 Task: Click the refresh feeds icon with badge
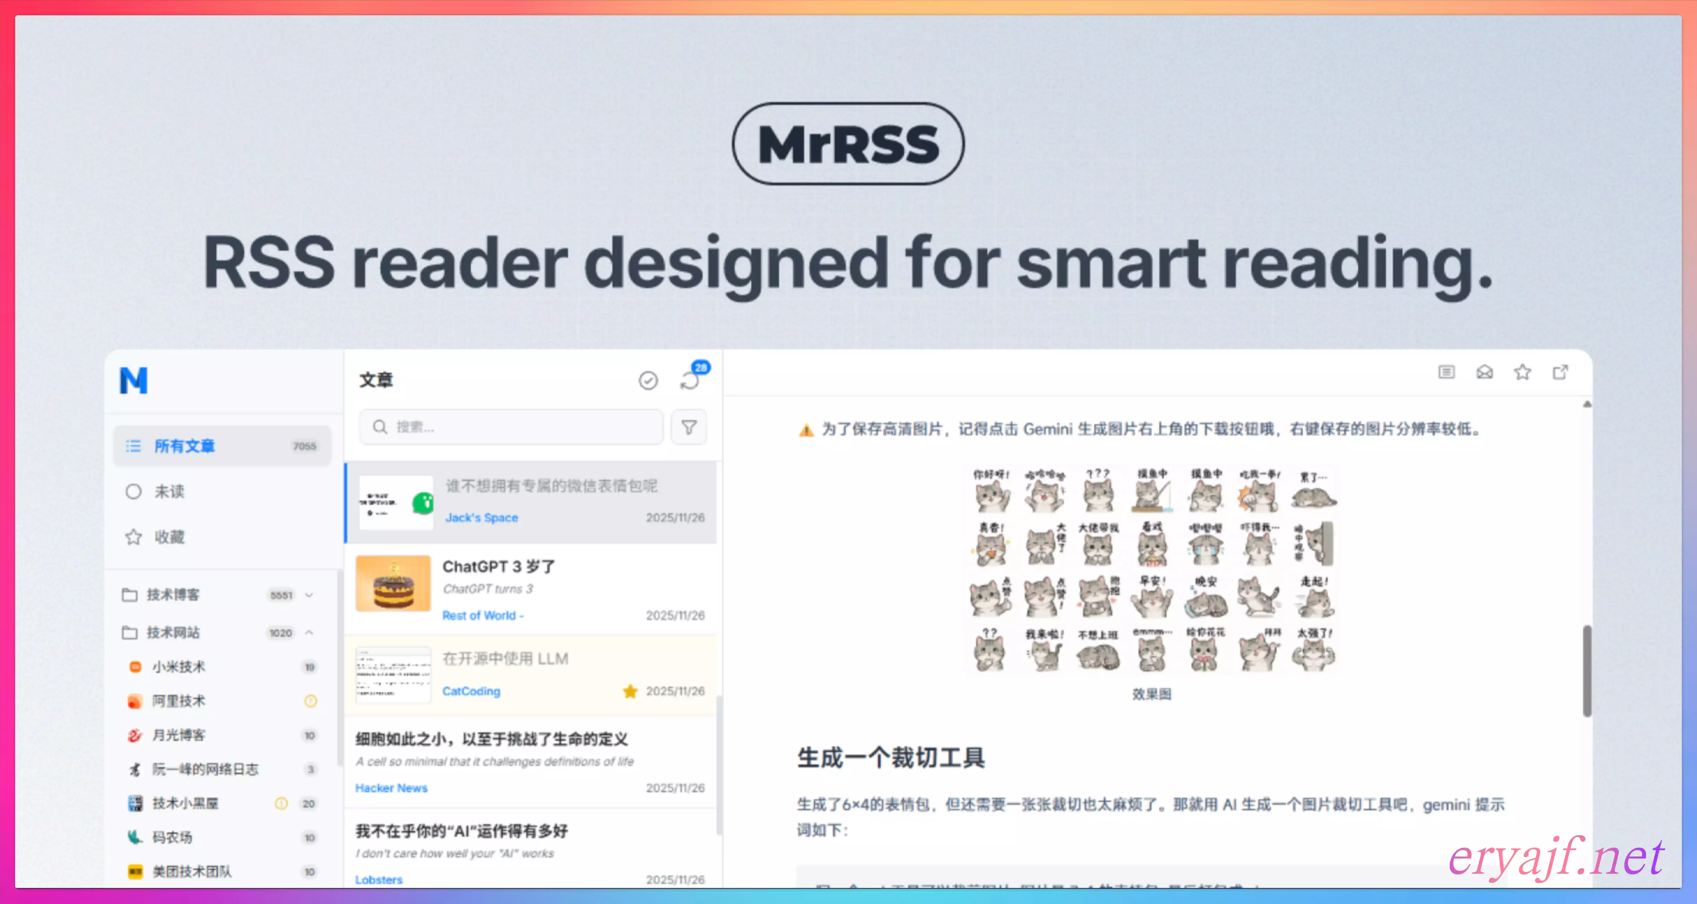[690, 380]
